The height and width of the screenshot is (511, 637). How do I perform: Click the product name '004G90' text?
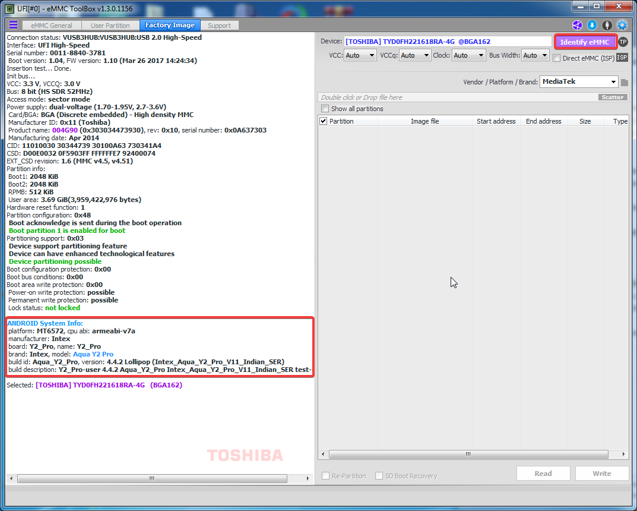tap(65, 130)
